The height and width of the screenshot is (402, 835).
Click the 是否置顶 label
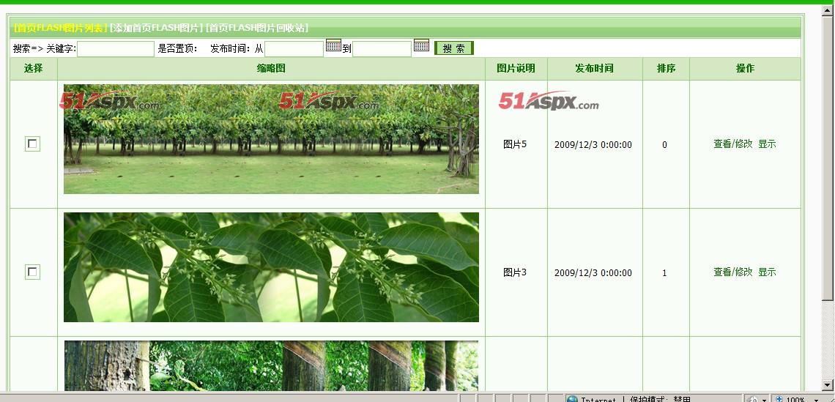click(x=178, y=49)
